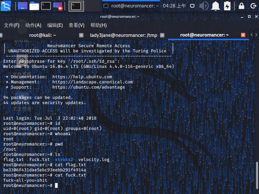Open the 查看(V) menu
259x194 pixels.
[x=76, y=25]
